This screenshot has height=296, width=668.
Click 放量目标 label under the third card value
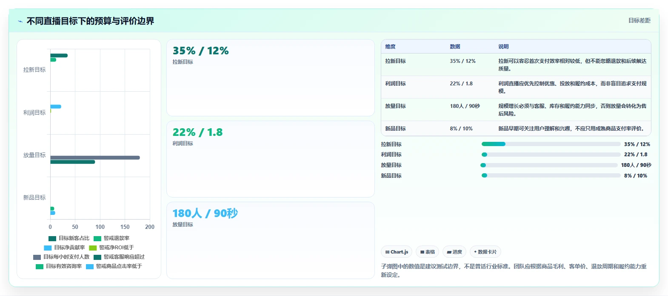[183, 225]
